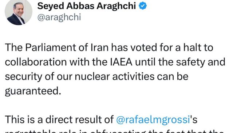233x133 pixels.
Task: Click the word IAEA in the tweet
Action: [121, 62]
